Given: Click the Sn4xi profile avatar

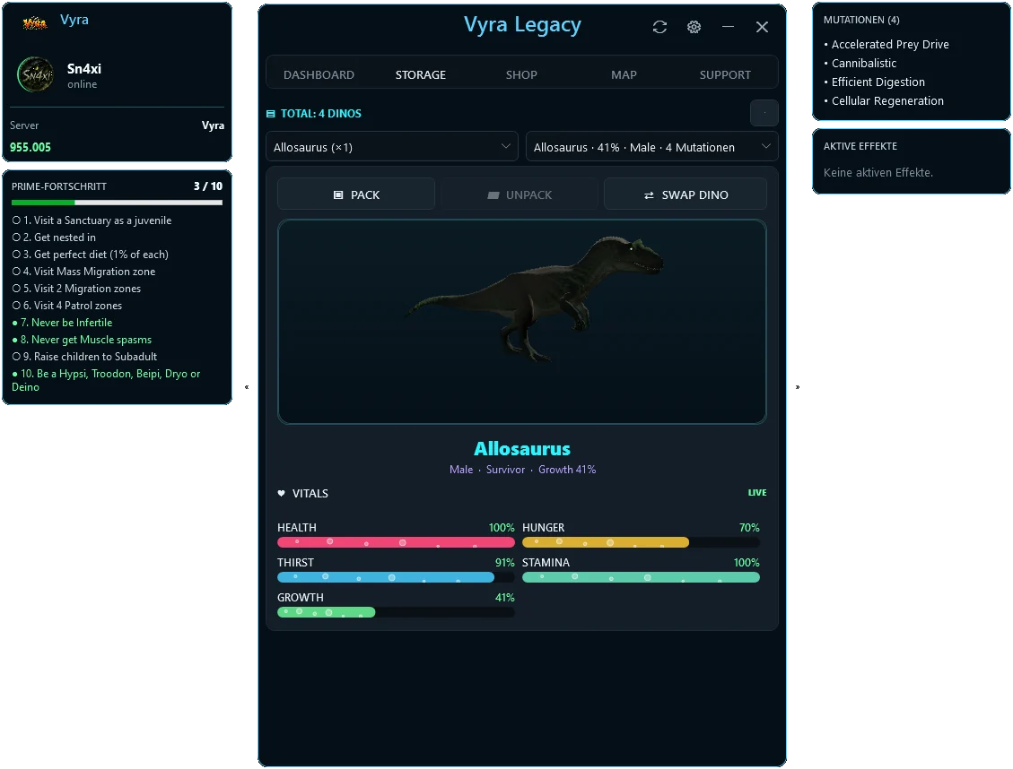Looking at the screenshot, I should (36, 74).
